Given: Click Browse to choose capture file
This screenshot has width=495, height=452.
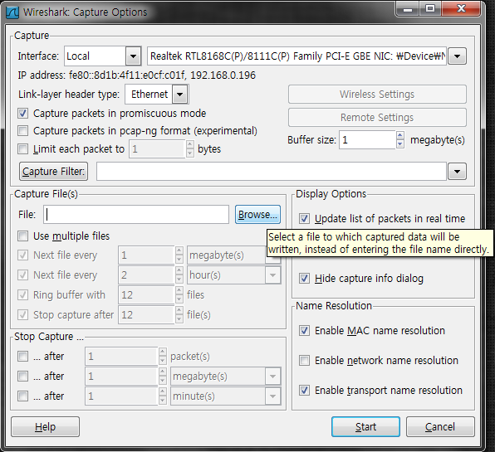Looking at the screenshot, I should [257, 215].
